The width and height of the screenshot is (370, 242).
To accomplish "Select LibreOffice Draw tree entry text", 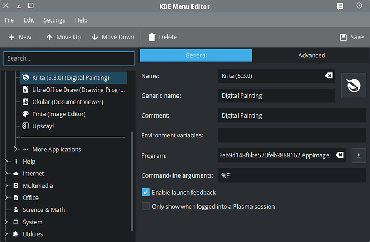I will pyautogui.click(x=79, y=90).
